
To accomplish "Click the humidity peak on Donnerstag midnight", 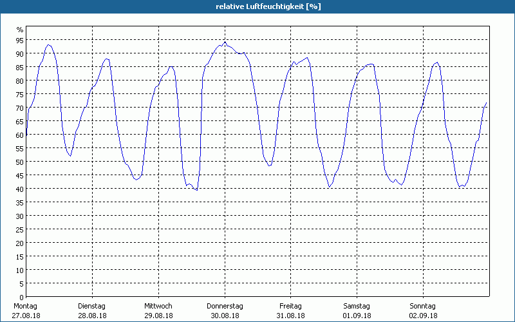I will (225, 42).
